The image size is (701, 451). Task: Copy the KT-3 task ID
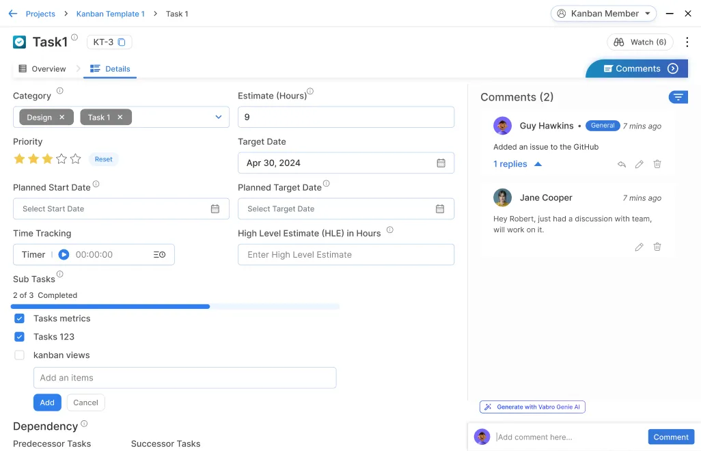tap(122, 42)
